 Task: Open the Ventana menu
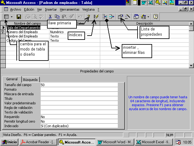click(88, 9)
